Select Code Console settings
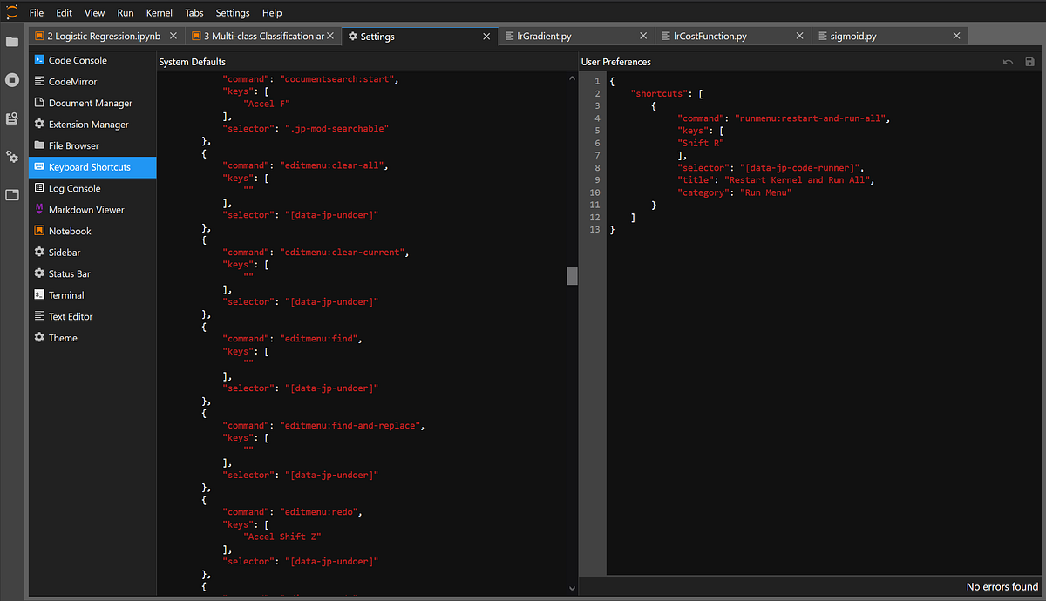Viewport: 1046px width, 601px height. pos(92,60)
